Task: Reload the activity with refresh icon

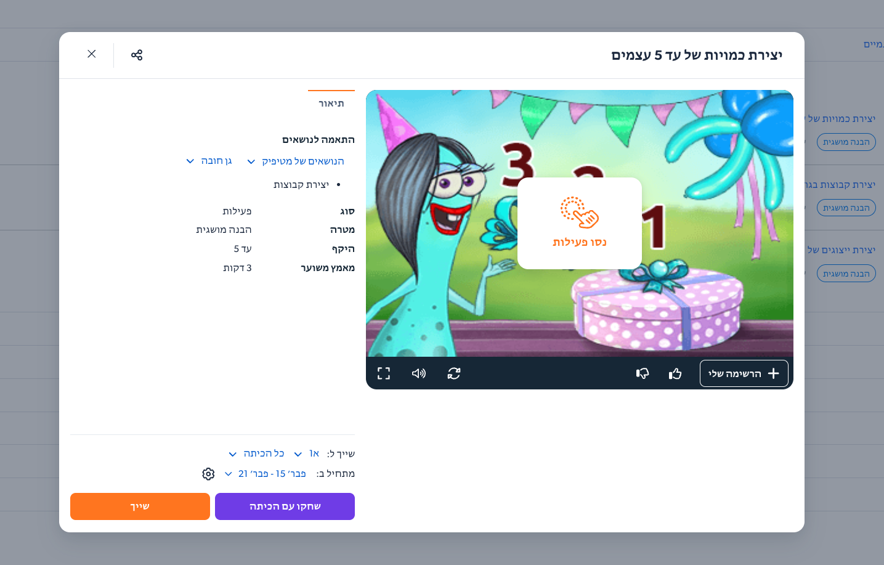Action: click(x=454, y=373)
